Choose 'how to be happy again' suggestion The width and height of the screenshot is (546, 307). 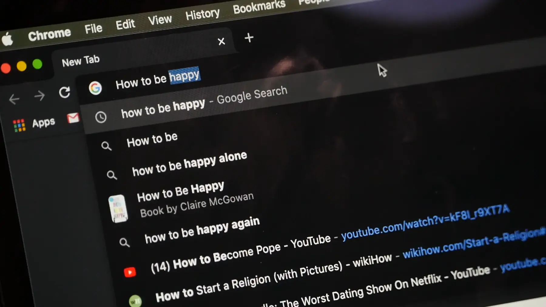tap(202, 230)
